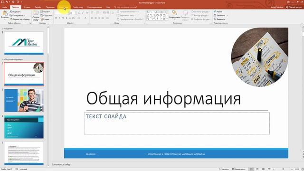Switch to Reading view icon
Screen dimensions: 304x171
coord(263,169)
